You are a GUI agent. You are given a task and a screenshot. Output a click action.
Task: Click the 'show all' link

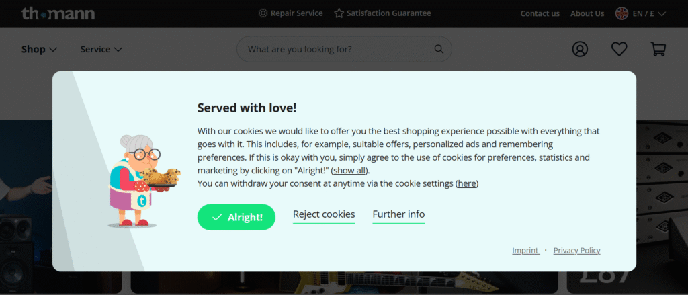point(349,170)
